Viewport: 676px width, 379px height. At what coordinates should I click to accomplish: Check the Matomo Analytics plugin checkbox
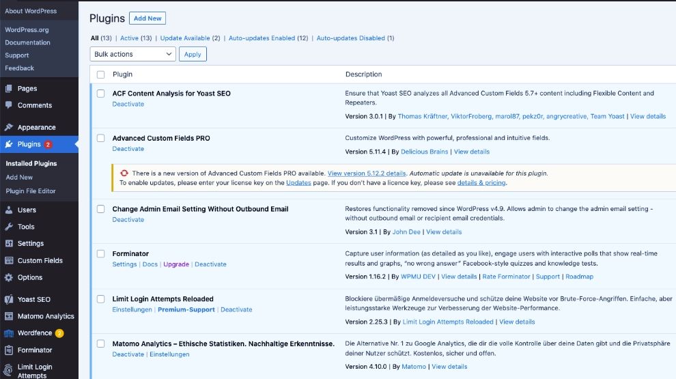click(100, 343)
